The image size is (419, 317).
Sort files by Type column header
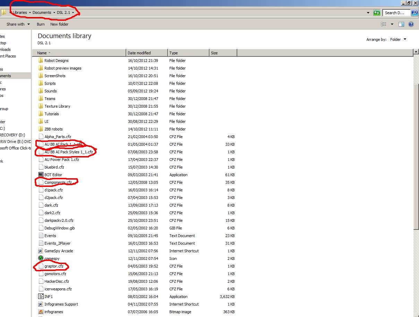174,53
